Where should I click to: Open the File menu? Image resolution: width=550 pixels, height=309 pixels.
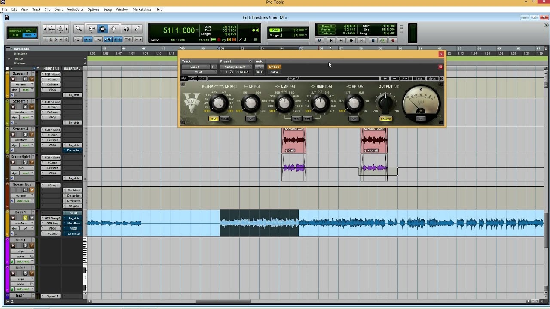[4, 9]
